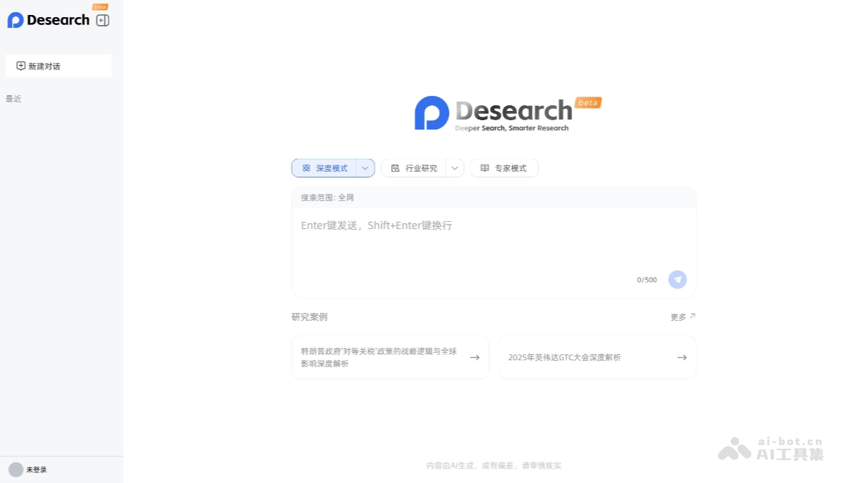The width and height of the screenshot is (858, 483).
Task: Expand the 行业研究 dropdown chevron
Action: tap(455, 167)
